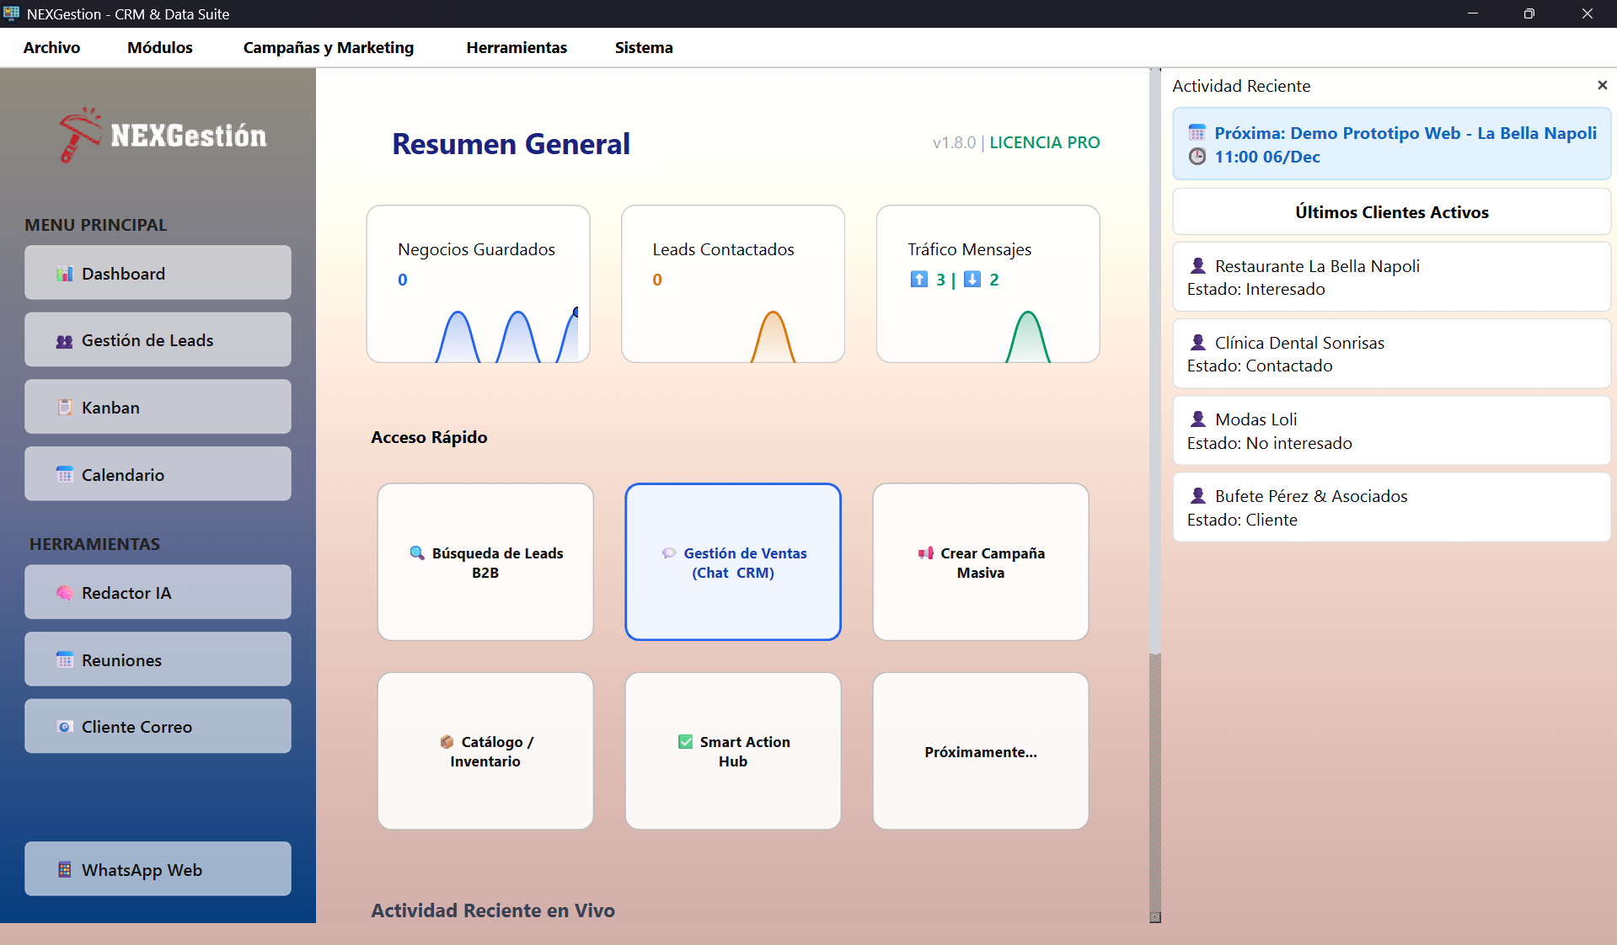Click the Redactor IA brain icon

(65, 593)
